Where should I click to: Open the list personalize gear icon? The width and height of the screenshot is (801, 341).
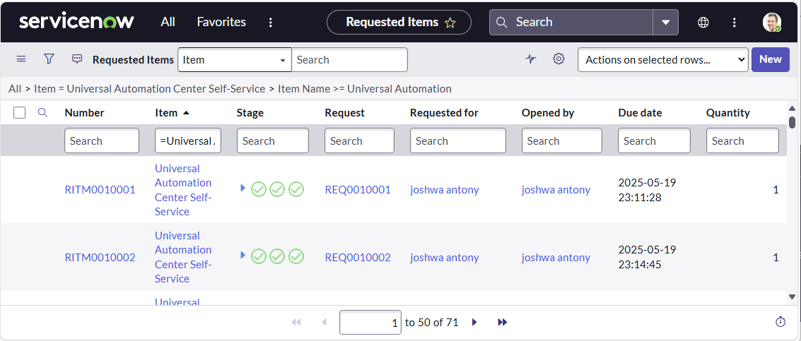click(x=559, y=59)
